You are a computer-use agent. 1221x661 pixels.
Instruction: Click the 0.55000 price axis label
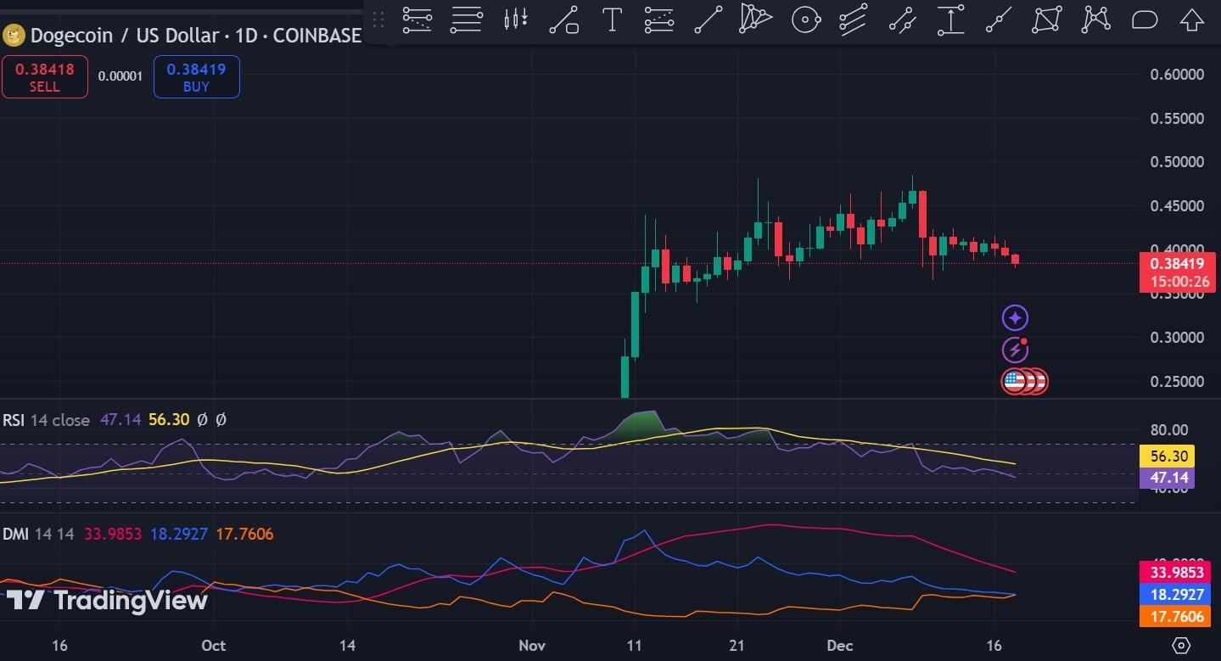1177,119
